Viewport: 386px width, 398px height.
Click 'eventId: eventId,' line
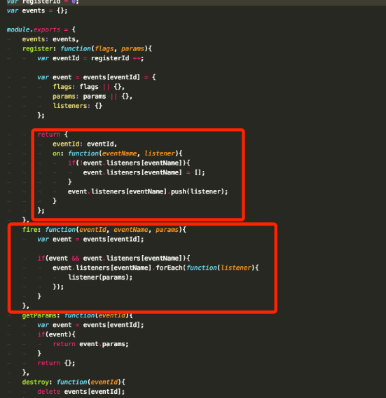85,144
